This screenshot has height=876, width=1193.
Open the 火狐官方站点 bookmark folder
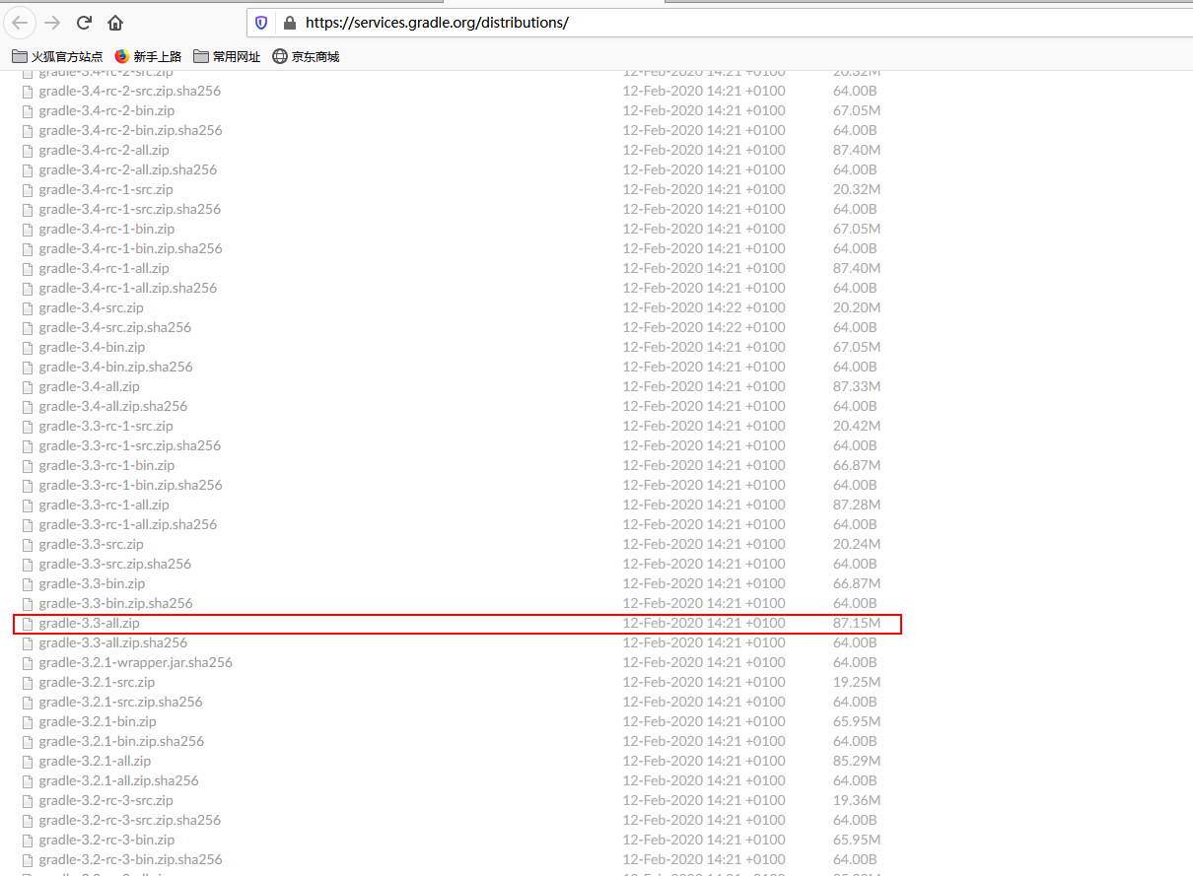coord(57,56)
